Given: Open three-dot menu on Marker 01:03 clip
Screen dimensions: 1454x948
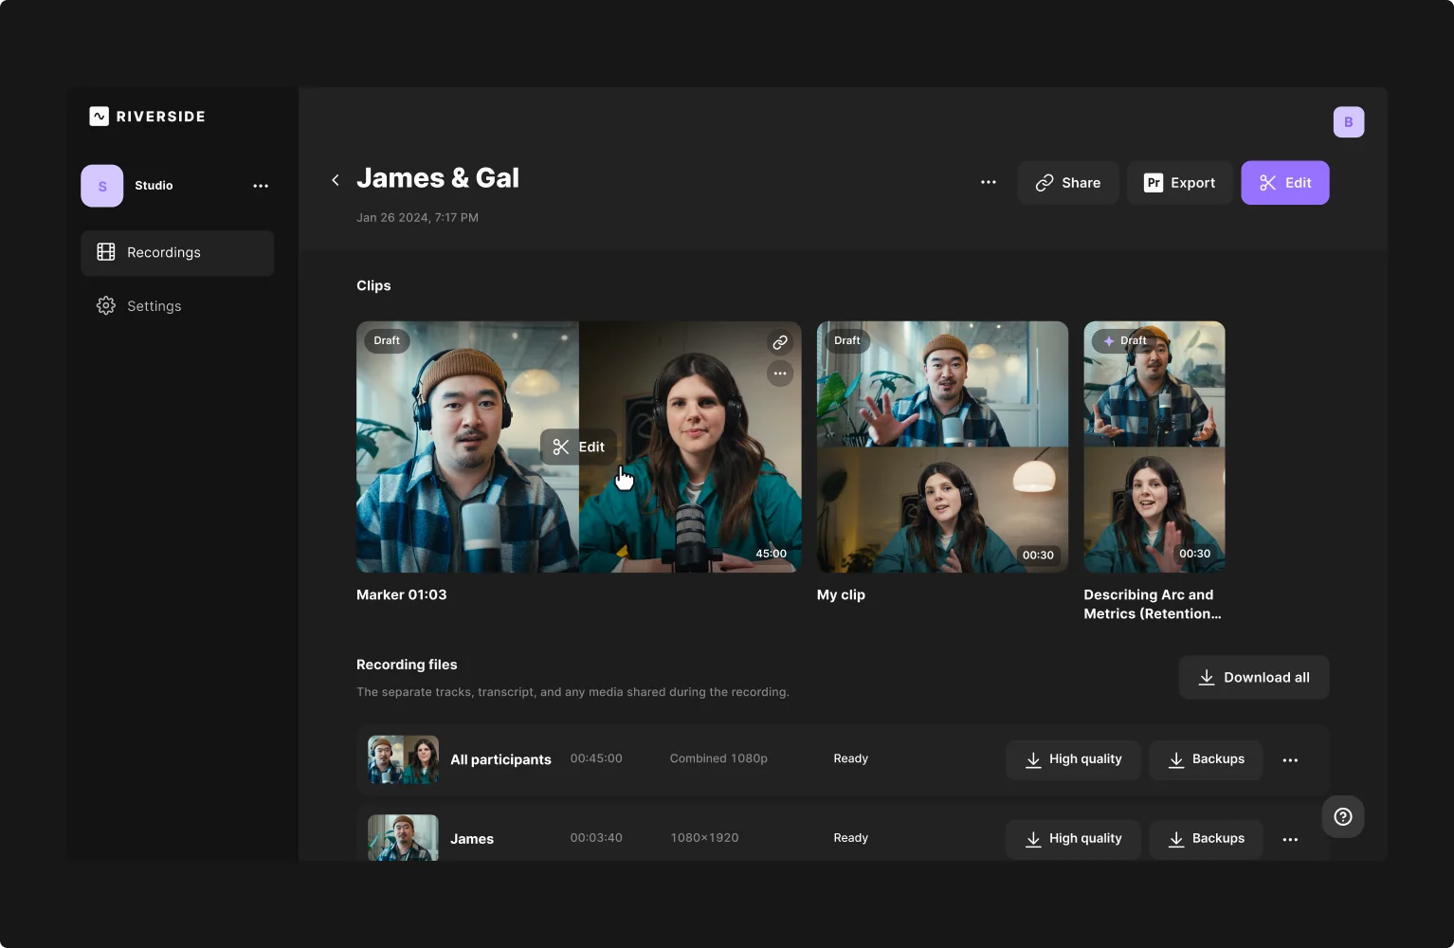Looking at the screenshot, I should click(779, 374).
